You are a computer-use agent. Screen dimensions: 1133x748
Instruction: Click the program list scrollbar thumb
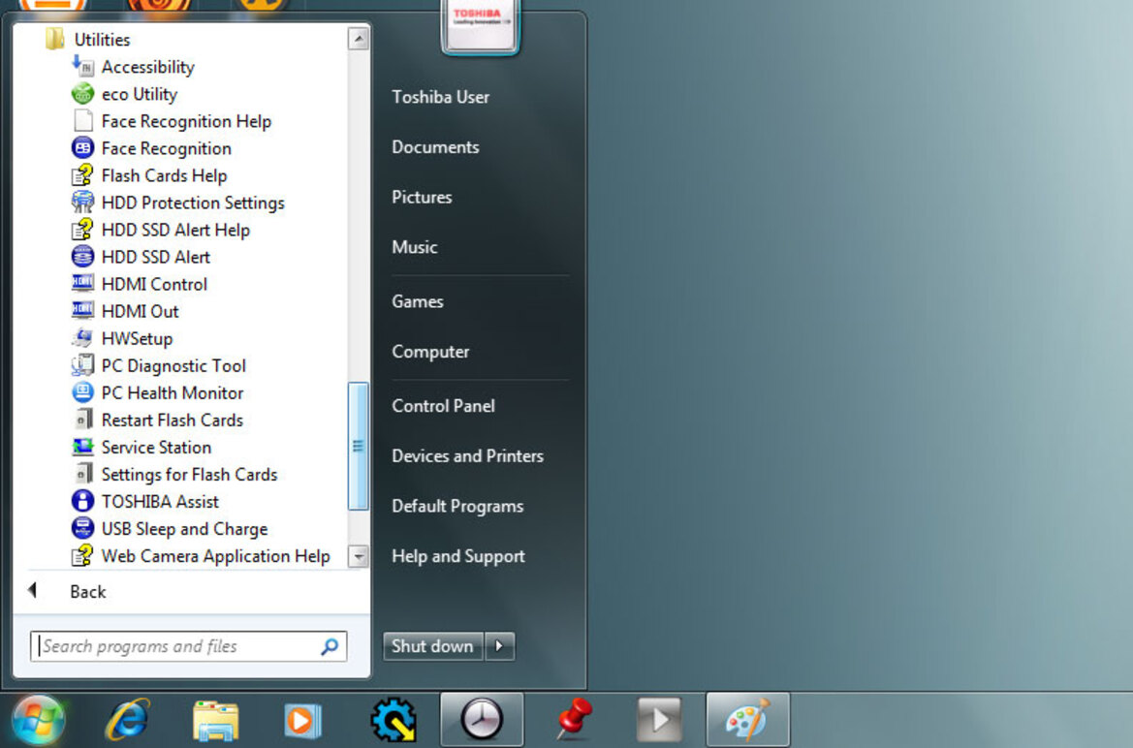[x=359, y=447]
